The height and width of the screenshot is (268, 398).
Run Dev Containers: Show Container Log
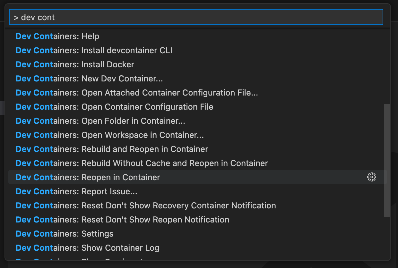coord(88,248)
